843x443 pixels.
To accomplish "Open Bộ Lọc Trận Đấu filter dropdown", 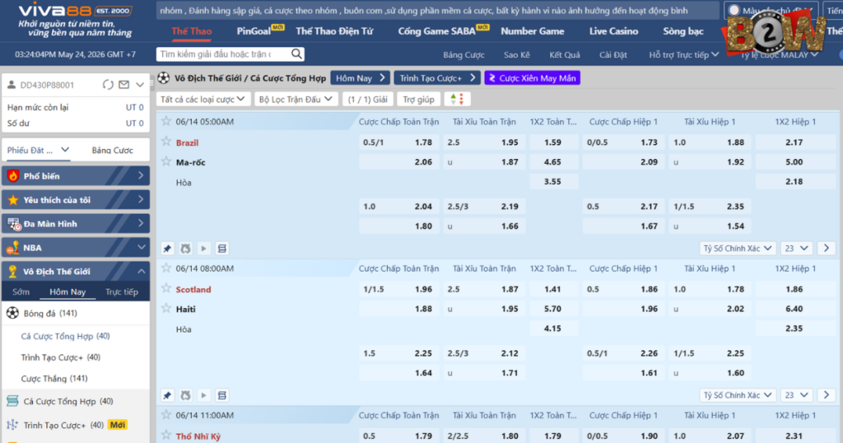I will point(296,99).
